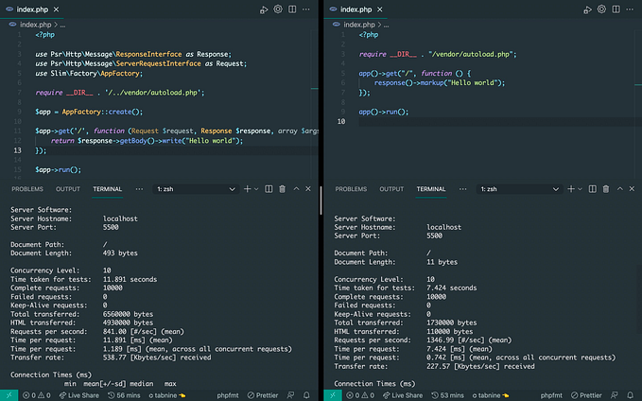Open the PROBLEMS tab in left panel

coord(27,189)
